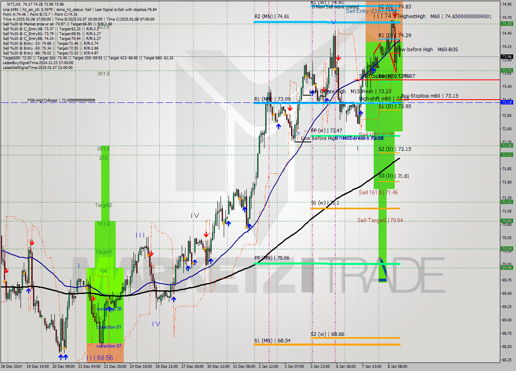Image resolution: width=516 pixels, height=371 pixels.
Task: Select the 'R2 (MN) | 74.61' pivot label
Action: point(272,17)
